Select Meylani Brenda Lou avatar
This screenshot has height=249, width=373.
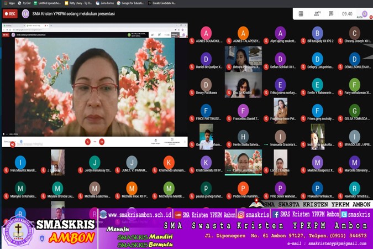57,188
